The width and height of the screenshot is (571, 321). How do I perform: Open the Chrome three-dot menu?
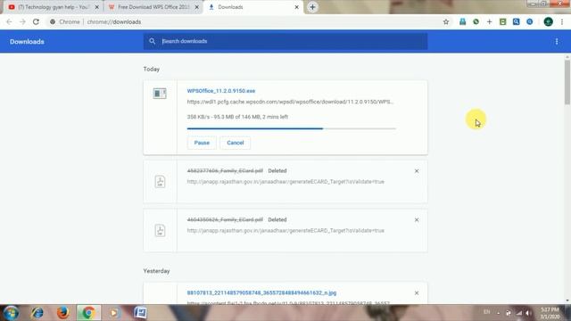coord(562,21)
